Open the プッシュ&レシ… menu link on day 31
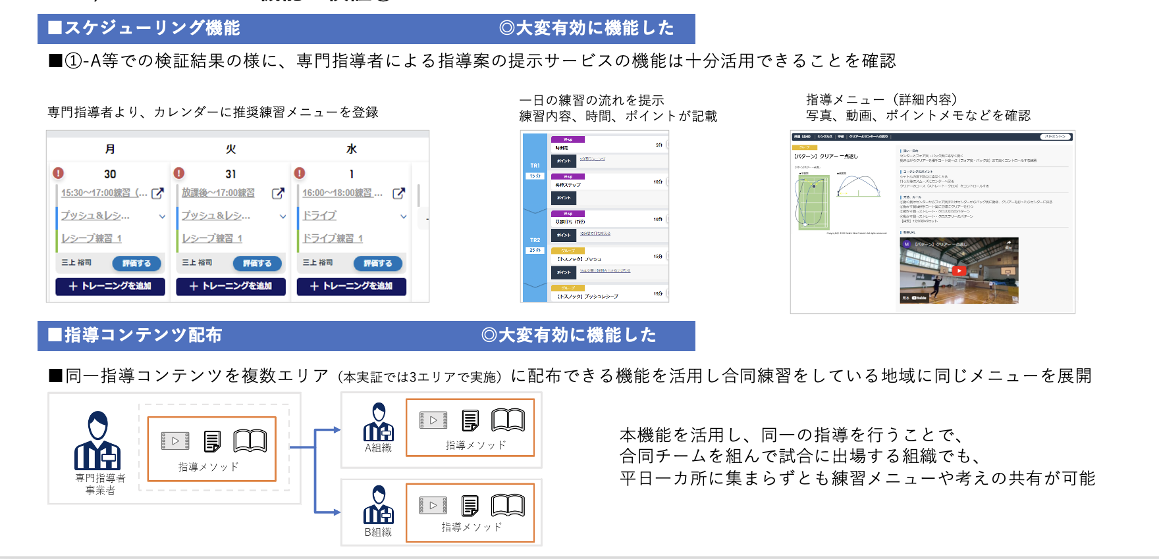 coord(216,216)
